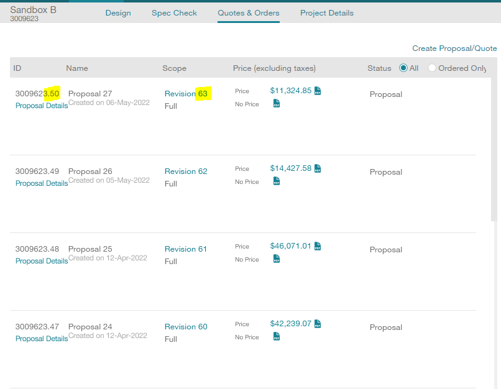Screen dimensions: 501x389
Task: Select the Ordered Only radio button
Action: click(432, 68)
